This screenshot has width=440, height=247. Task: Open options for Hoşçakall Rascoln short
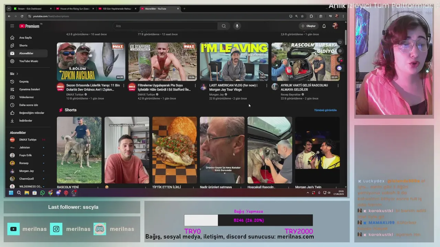click(288, 187)
